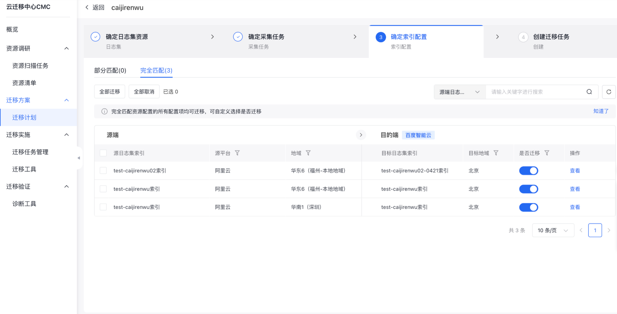Open the 10 条/页 page size dropdown

(553, 230)
